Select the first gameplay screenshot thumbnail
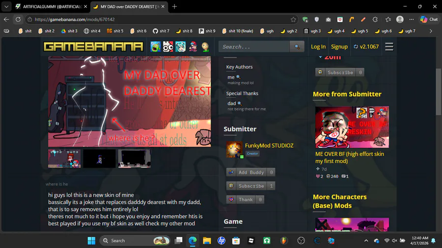Image resolution: width=442 pixels, height=248 pixels. 64,159
